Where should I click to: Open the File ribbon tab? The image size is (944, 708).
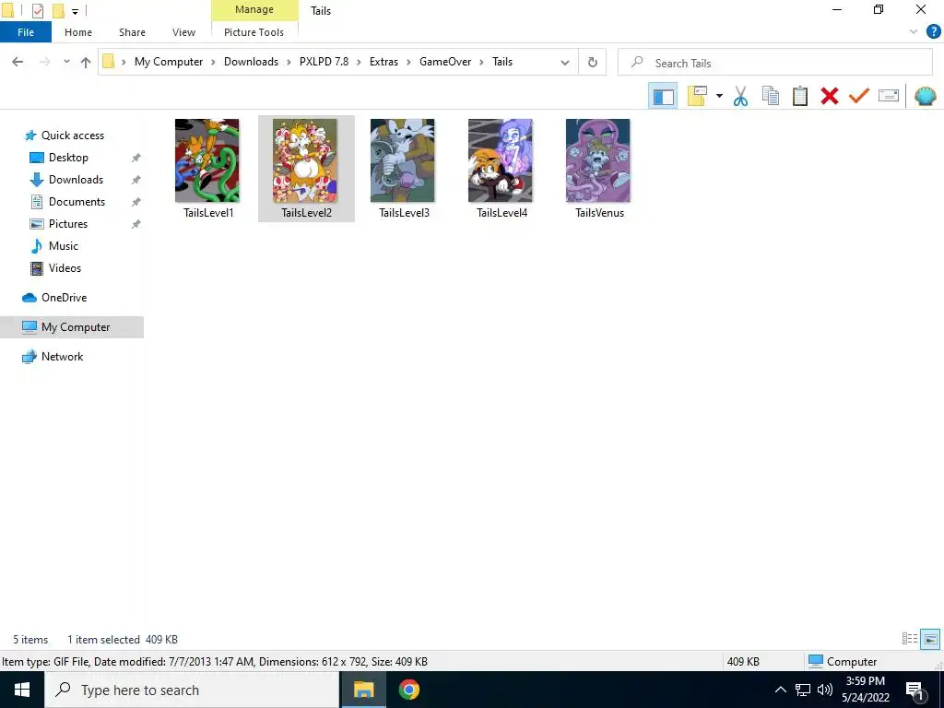[26, 32]
